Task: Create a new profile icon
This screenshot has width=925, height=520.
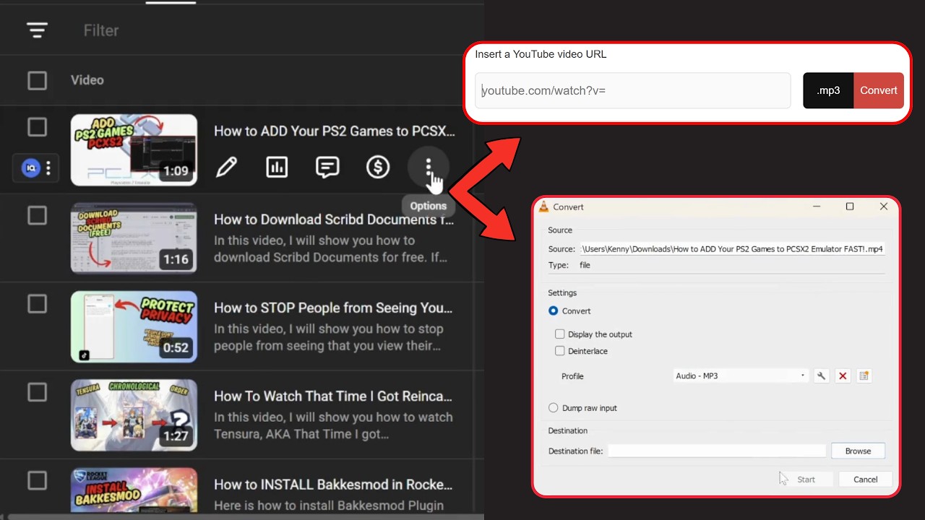Action: coord(864,376)
